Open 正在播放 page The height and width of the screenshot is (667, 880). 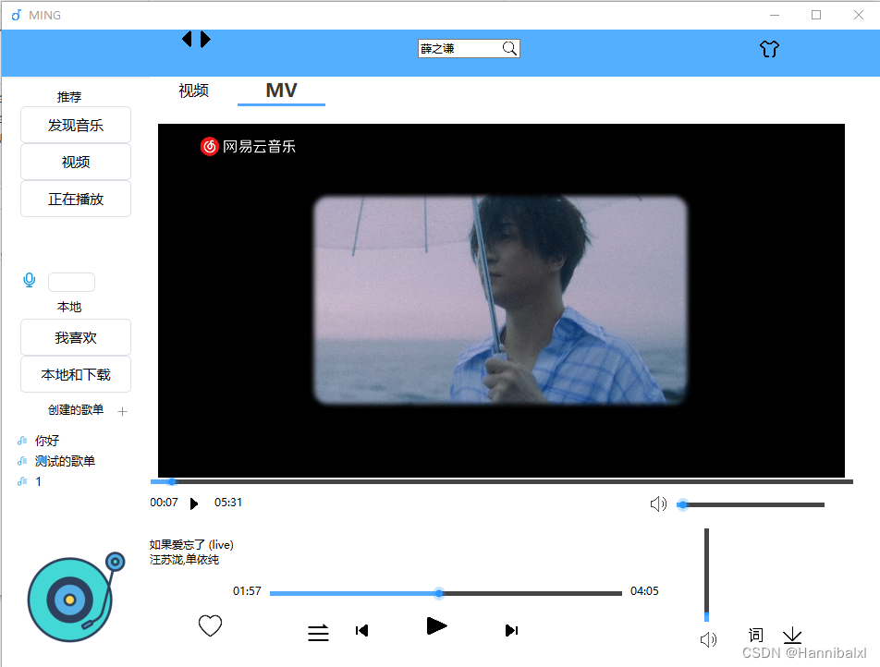pos(76,200)
